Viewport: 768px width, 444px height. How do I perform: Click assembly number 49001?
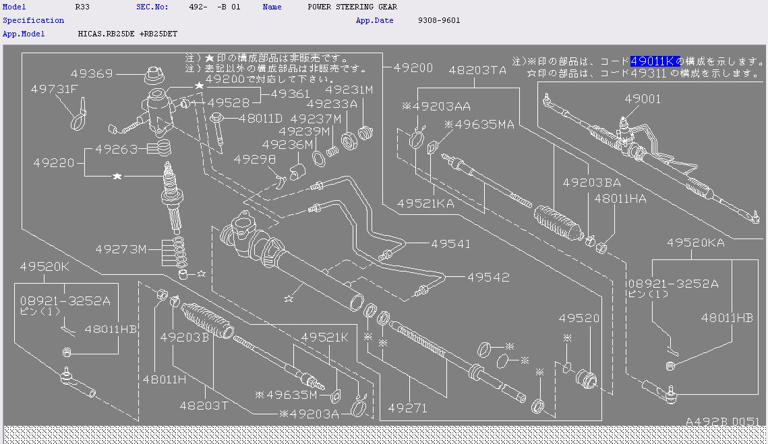pyautogui.click(x=643, y=99)
